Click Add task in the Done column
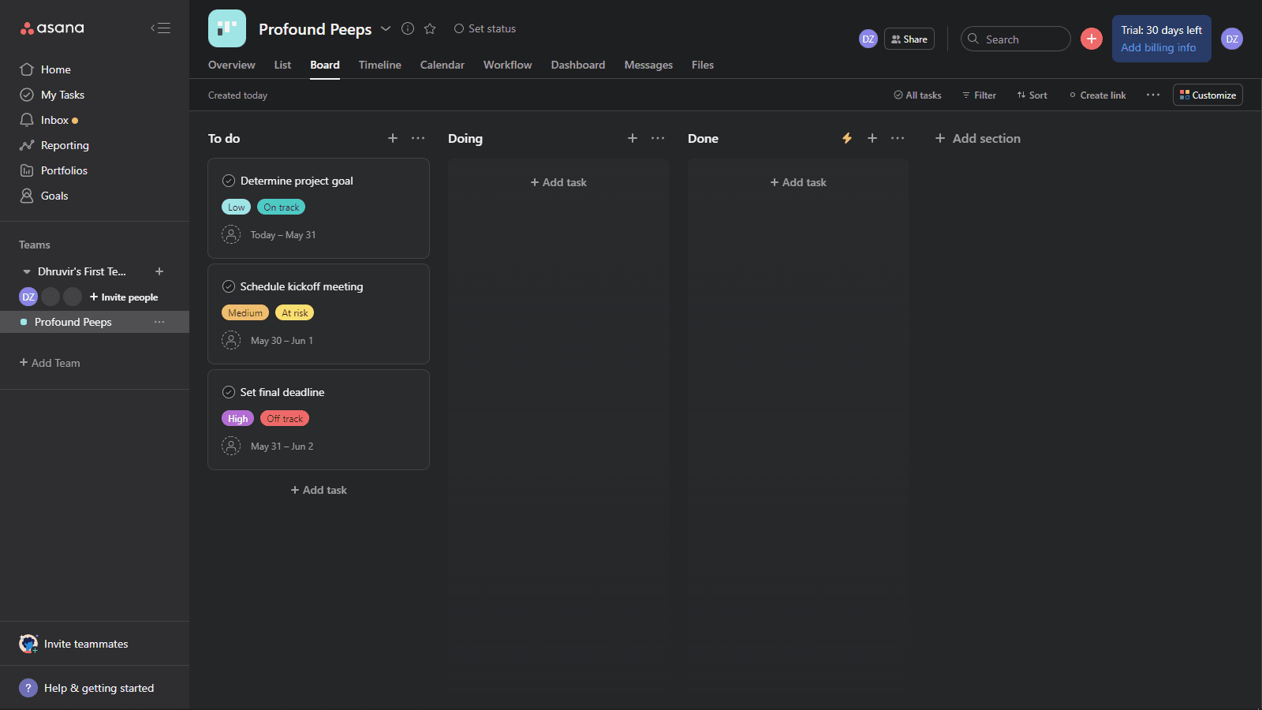This screenshot has width=1262, height=710. coord(798,182)
